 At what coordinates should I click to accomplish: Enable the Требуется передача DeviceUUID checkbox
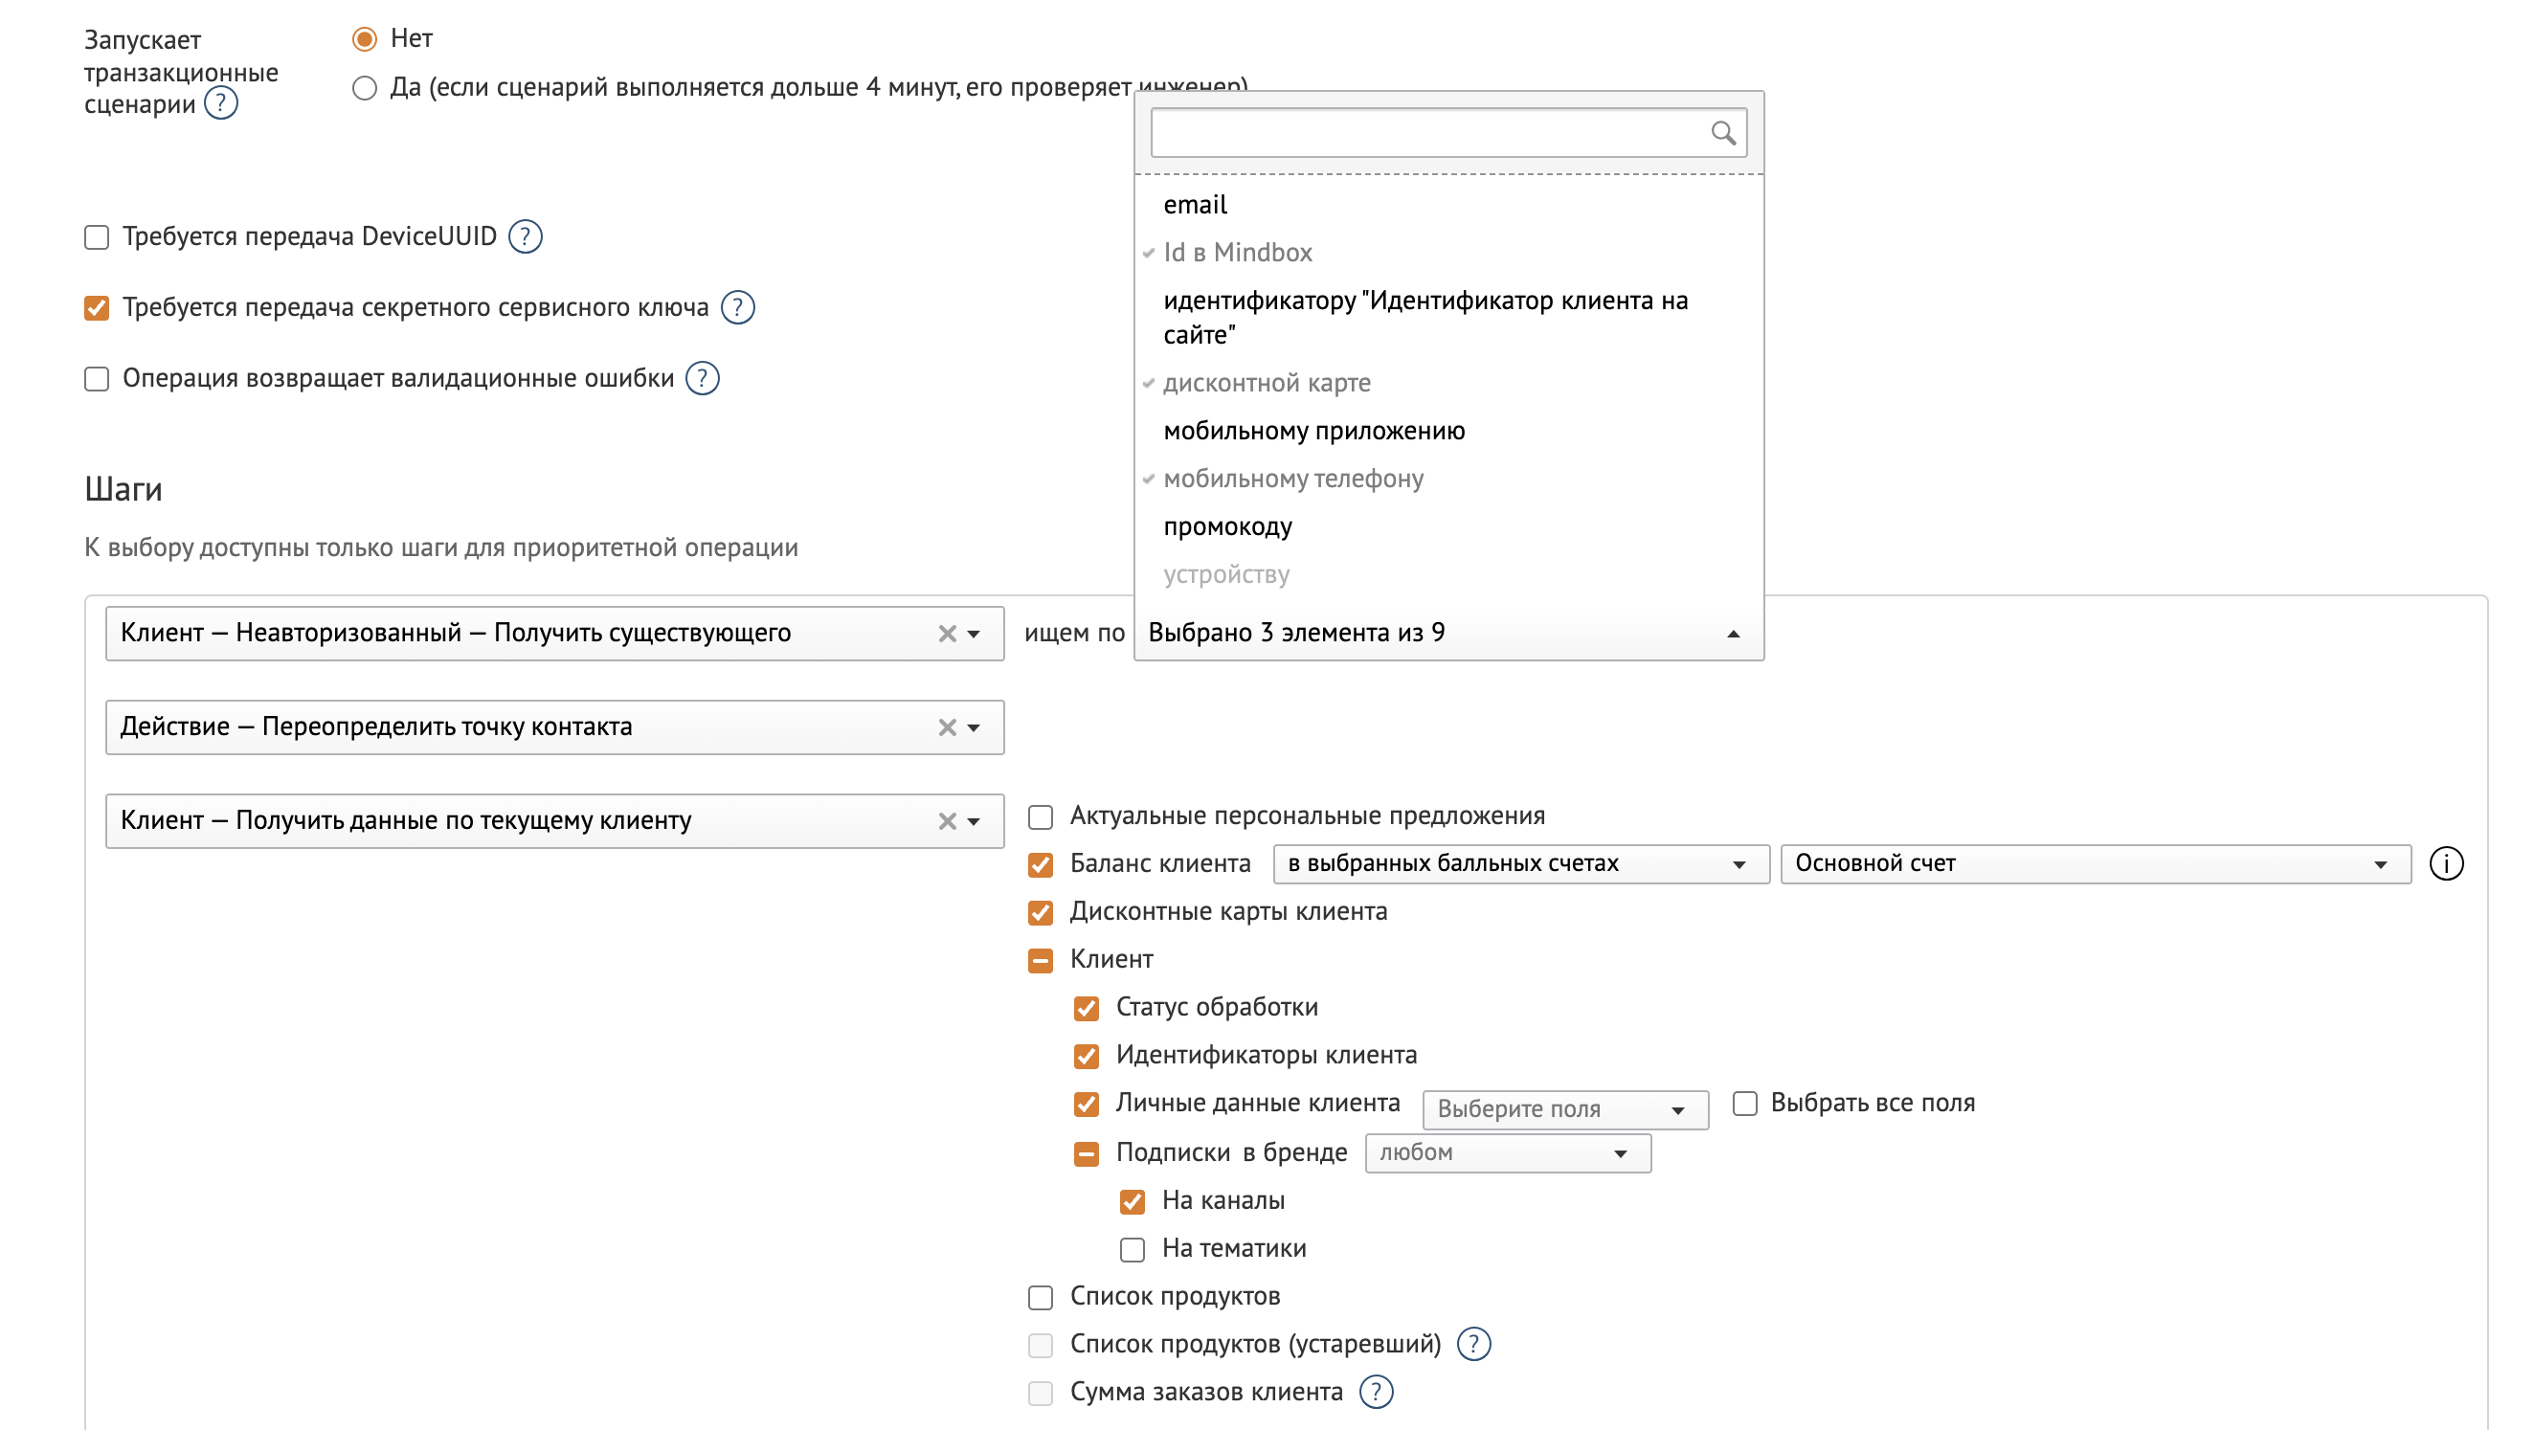tap(97, 237)
